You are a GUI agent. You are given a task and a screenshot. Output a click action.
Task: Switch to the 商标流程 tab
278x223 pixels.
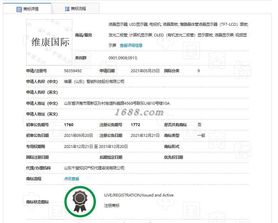click(75, 9)
